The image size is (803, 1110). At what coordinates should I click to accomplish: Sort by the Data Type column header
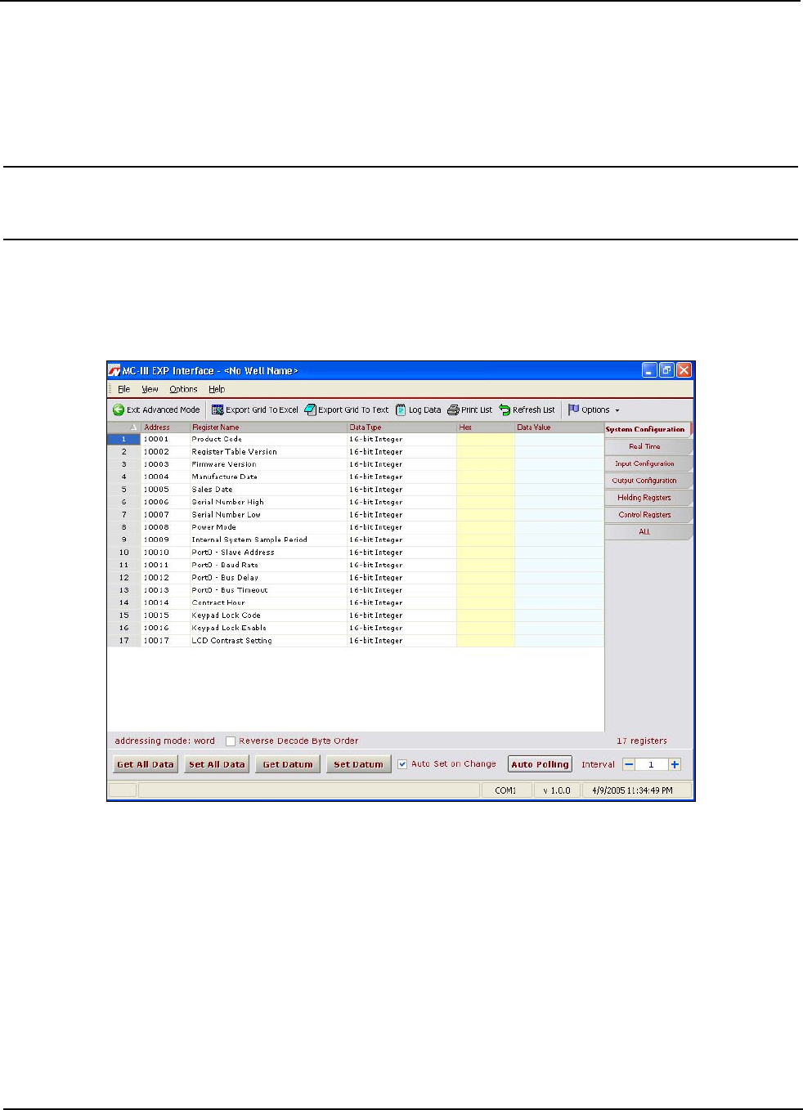point(401,427)
